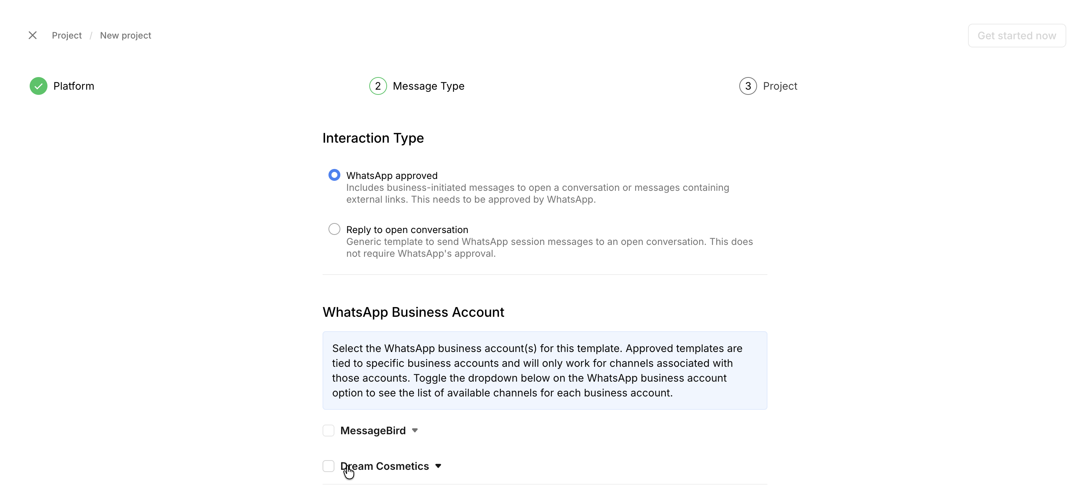Close the new project wizard with X
This screenshot has height=495, width=1090.
coord(33,36)
